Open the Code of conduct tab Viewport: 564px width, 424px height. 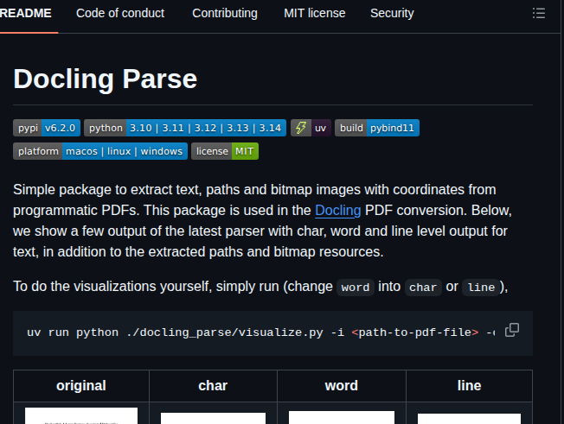tap(120, 13)
